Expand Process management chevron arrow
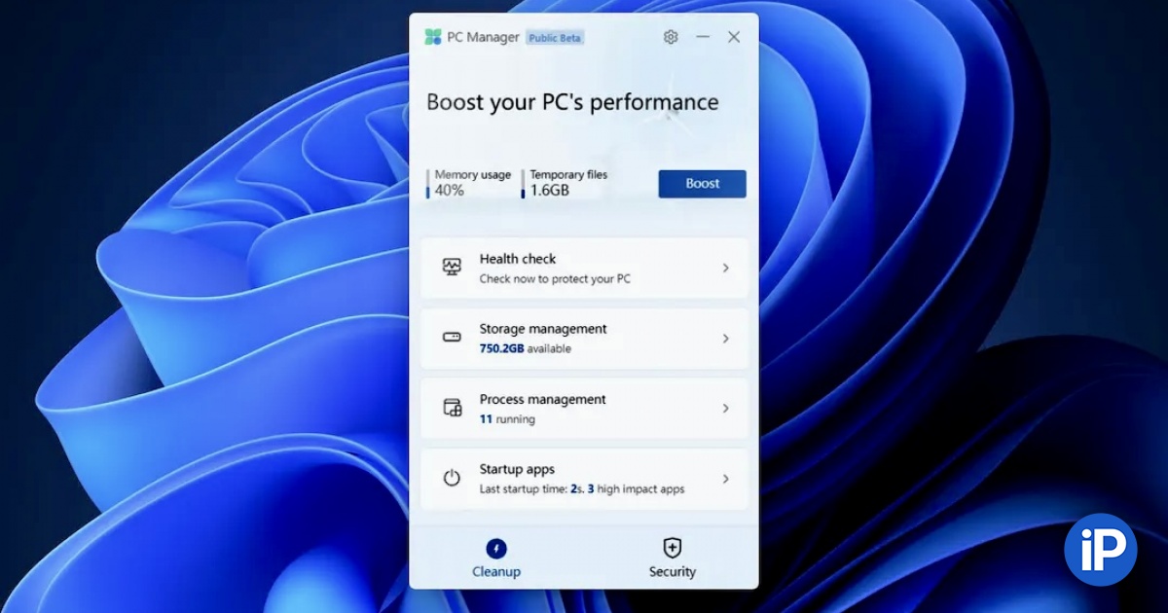Image resolution: width=1168 pixels, height=613 pixels. coord(726,409)
